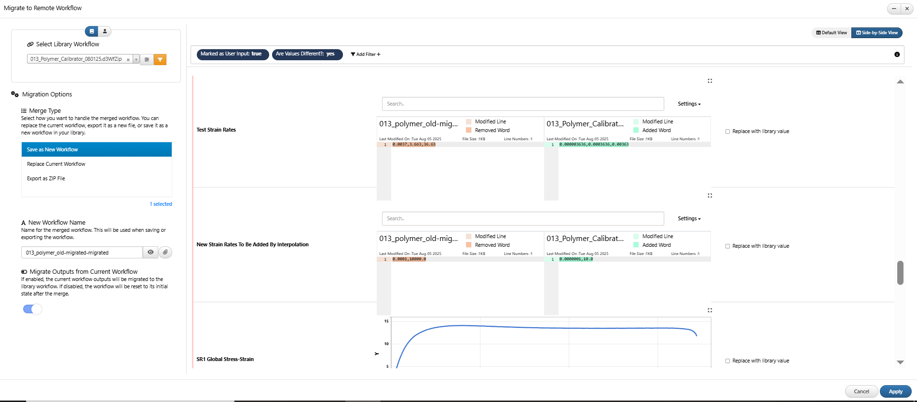The width and height of the screenshot is (917, 402).
Task: Click the stress-strain curve chart
Action: click(x=551, y=343)
